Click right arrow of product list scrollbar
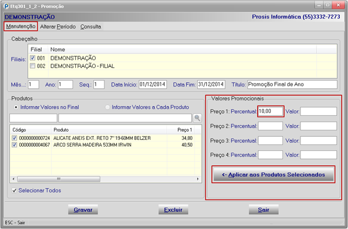The height and width of the screenshot is (229, 348). (x=198, y=179)
